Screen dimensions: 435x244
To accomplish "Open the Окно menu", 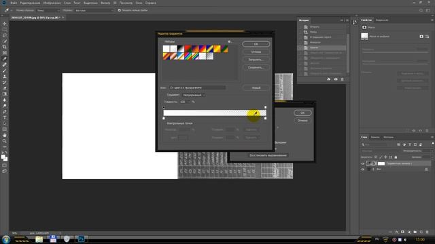I will pyautogui.click(x=139, y=3).
